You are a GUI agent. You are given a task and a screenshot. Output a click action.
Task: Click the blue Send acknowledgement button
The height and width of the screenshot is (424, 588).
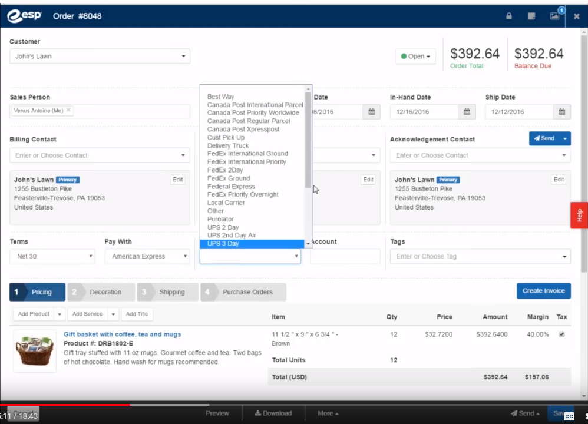[x=544, y=138]
